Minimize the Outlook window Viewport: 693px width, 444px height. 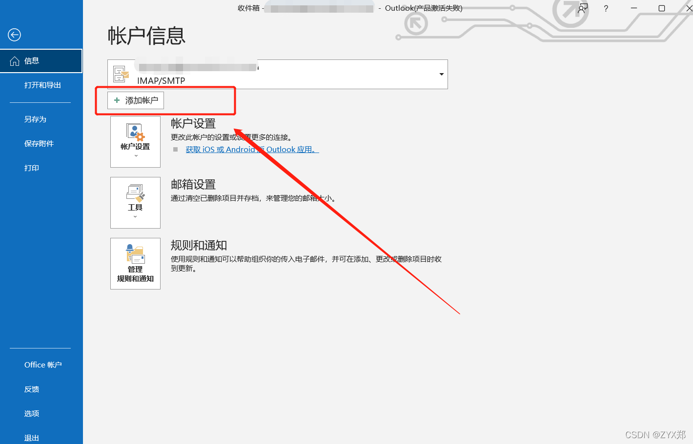(634, 8)
